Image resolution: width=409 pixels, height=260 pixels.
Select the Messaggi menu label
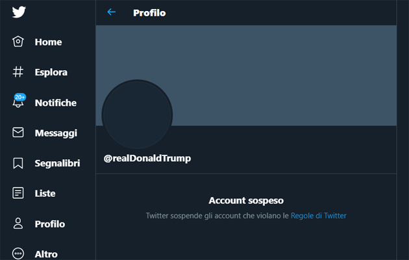56,133
